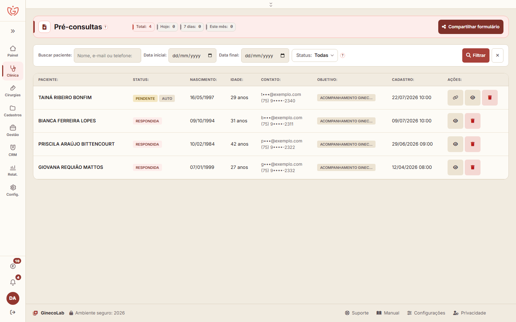Open the Painel sidebar item
The image size is (516, 322).
(13, 51)
